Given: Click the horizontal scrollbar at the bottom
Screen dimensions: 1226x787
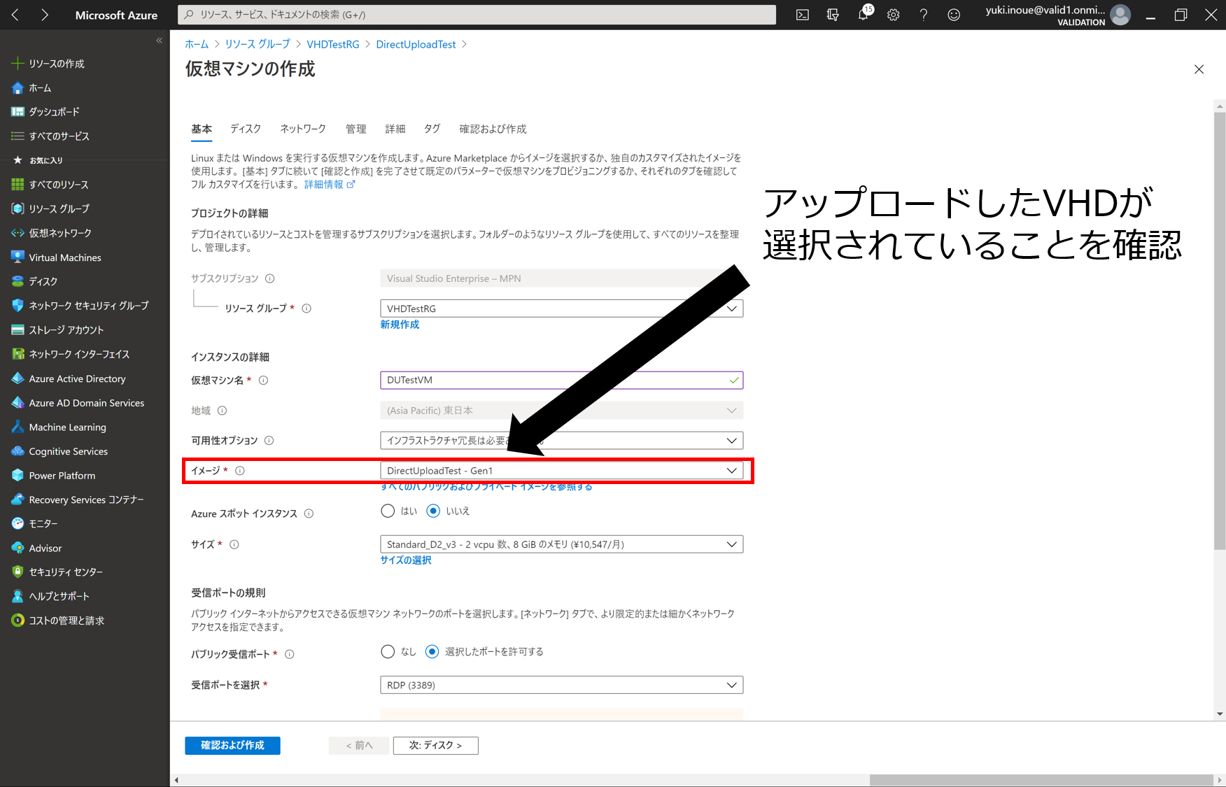Looking at the screenshot, I should pyautogui.click(x=1041, y=780).
